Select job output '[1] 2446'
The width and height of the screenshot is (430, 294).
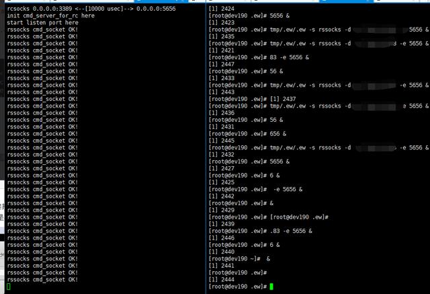[x=222, y=238]
